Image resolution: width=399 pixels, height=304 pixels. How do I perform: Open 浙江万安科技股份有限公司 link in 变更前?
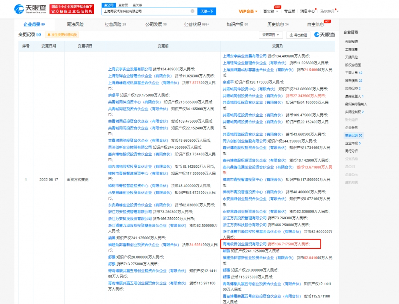click(x=130, y=219)
